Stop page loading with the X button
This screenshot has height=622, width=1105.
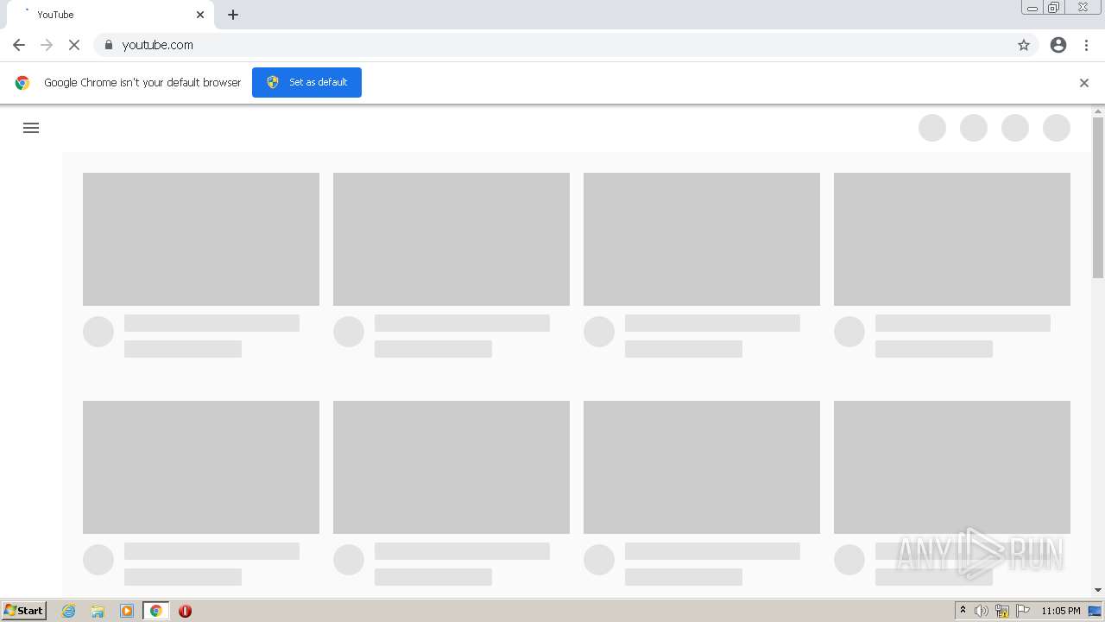[74, 45]
